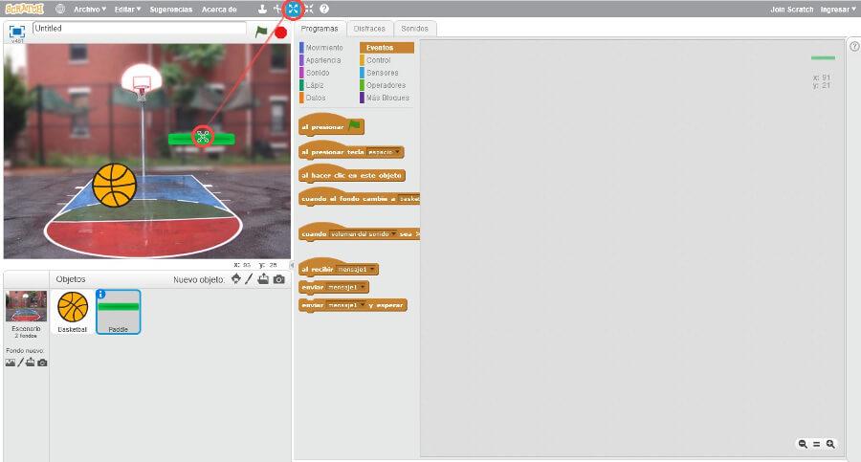Select the Grow sprite tool
Viewport: 861px width, 462px height.
click(x=293, y=9)
